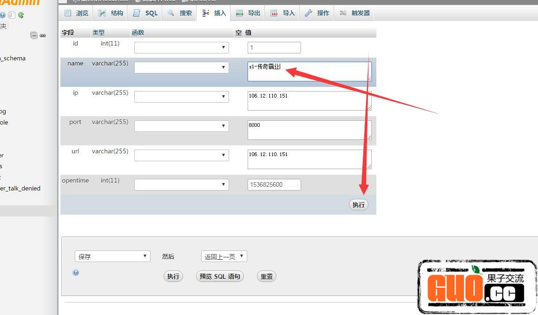The image size is (538, 315).
Task: Open the 导出 (Export) tab
Action: coord(248,13)
